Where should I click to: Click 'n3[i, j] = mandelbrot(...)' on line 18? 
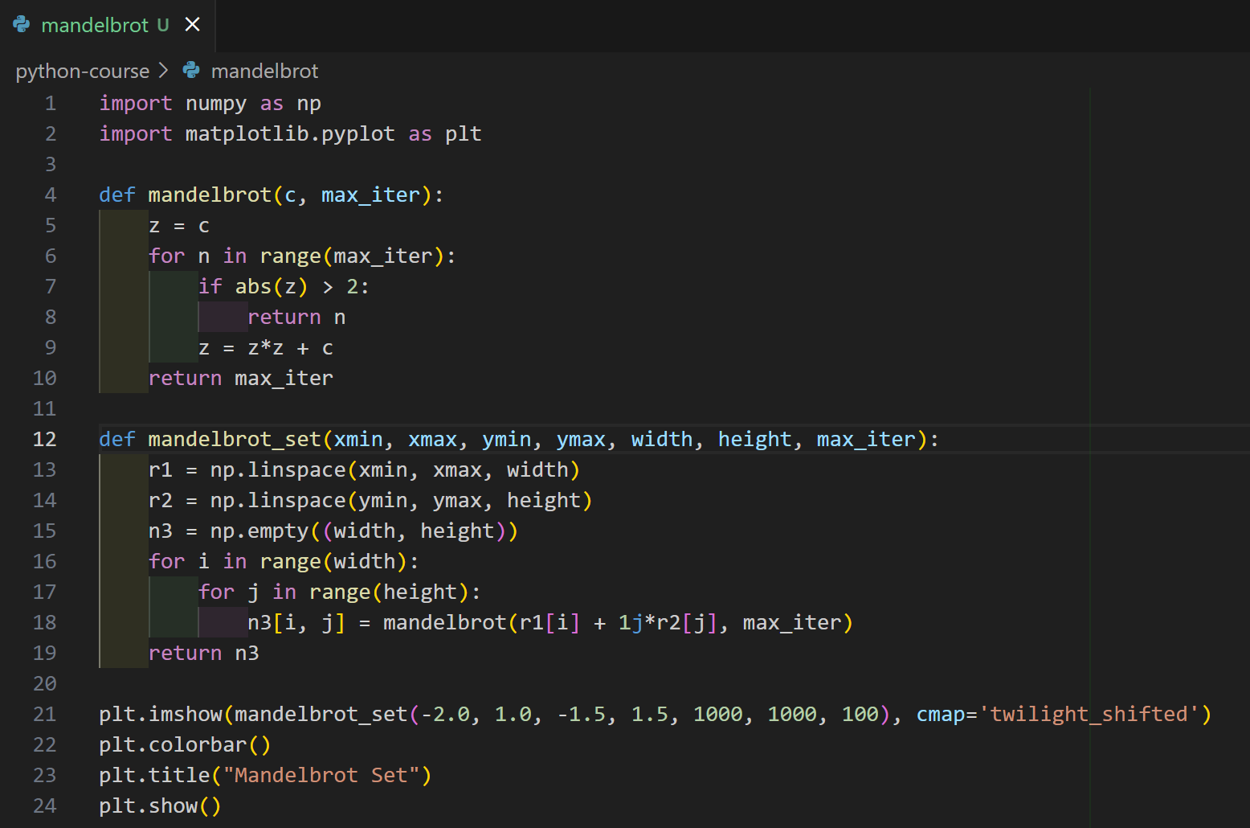click(550, 622)
